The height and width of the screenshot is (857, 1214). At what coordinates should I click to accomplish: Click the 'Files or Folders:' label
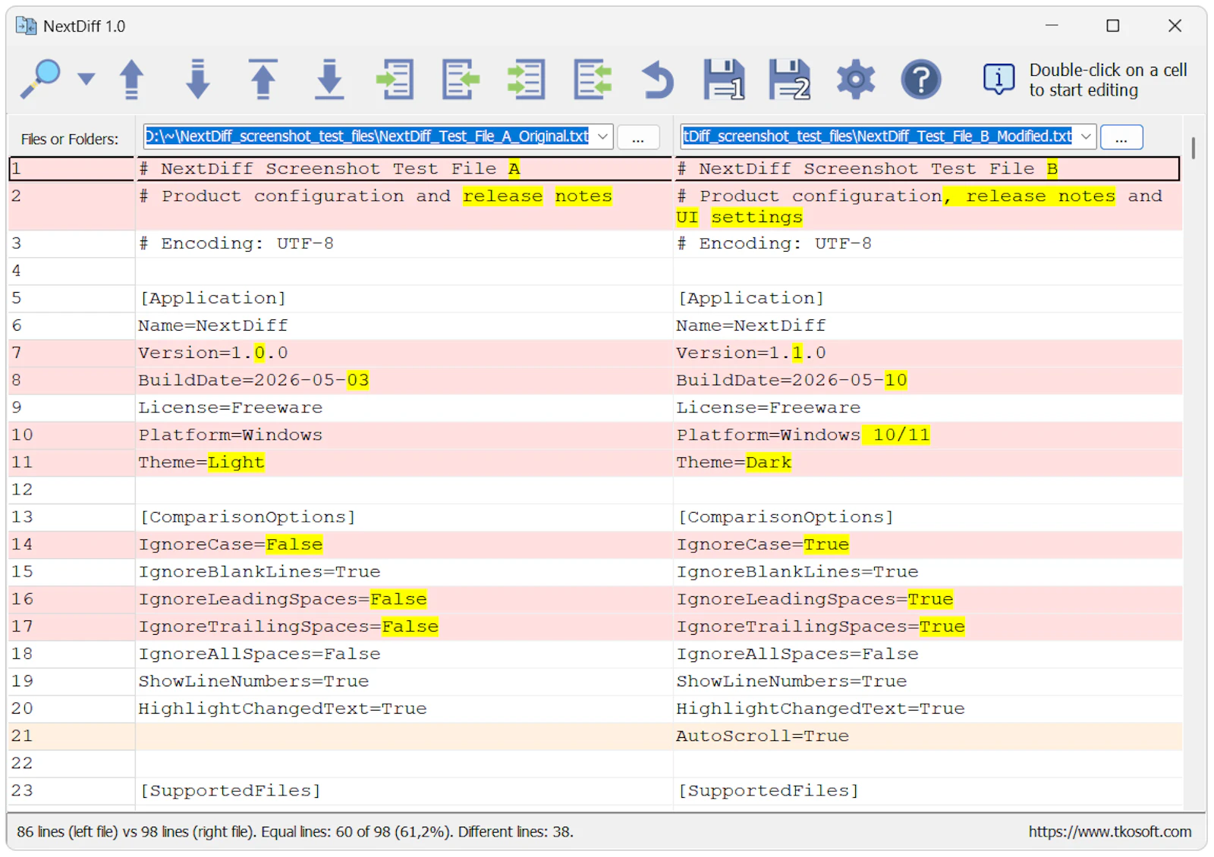coord(70,139)
